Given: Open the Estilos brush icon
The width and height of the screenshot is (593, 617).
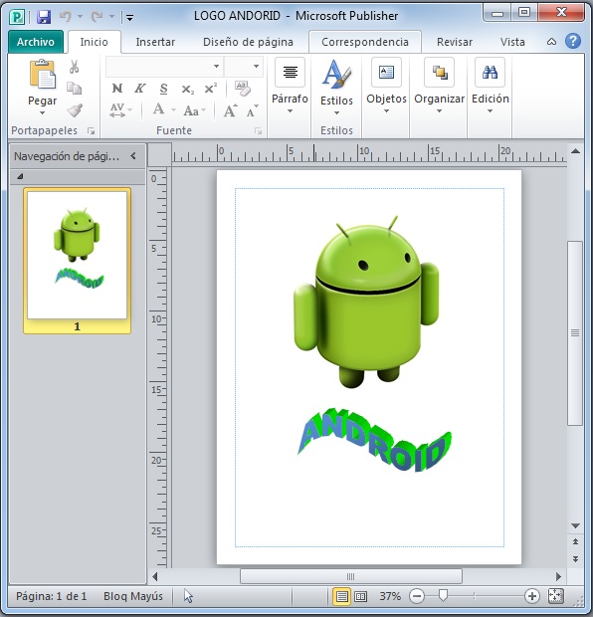Looking at the screenshot, I should (336, 74).
